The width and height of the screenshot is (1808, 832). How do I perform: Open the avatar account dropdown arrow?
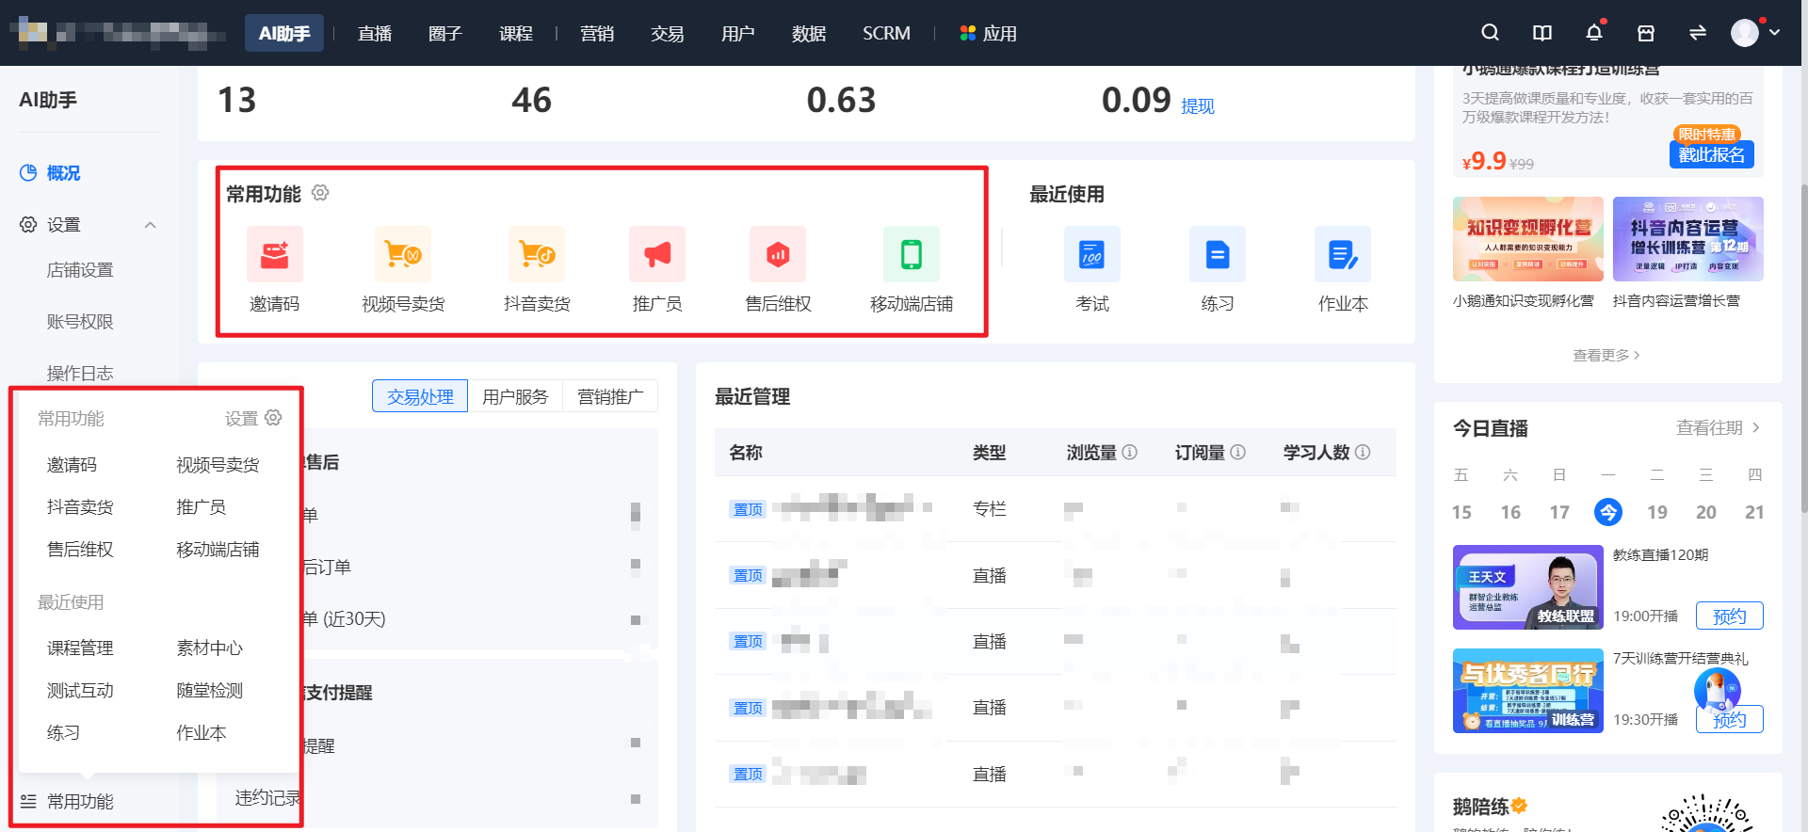click(1775, 32)
